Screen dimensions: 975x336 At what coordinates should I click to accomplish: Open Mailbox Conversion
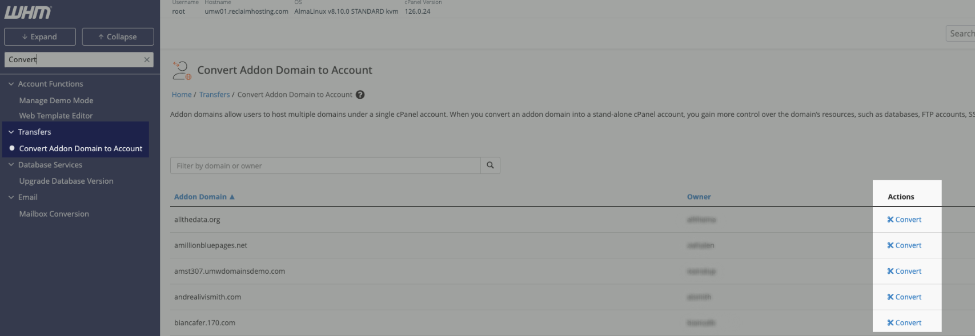click(x=54, y=214)
